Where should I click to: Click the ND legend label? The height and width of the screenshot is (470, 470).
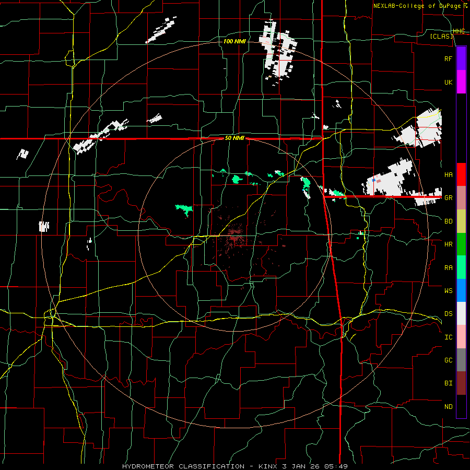[x=448, y=407]
